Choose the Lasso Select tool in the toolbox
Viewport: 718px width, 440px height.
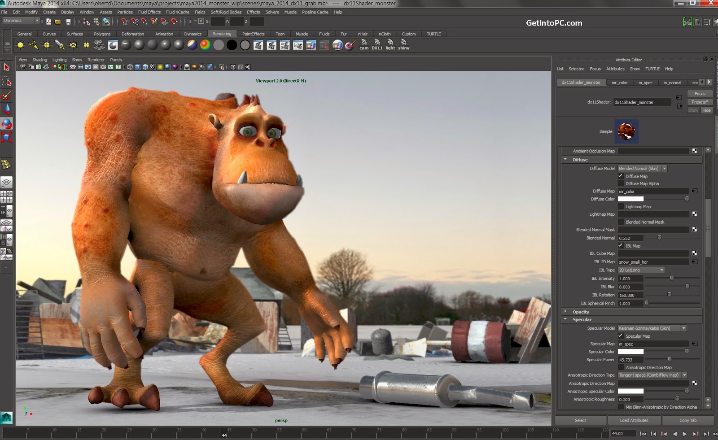(6, 81)
